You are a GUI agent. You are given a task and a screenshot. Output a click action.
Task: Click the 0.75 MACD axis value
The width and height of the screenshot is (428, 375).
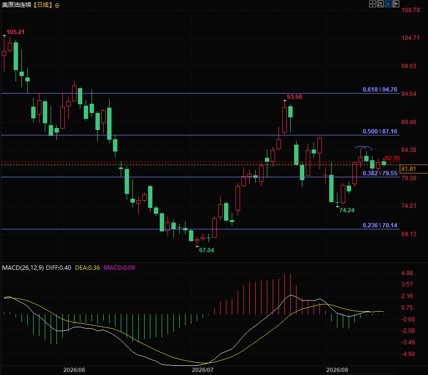(407, 308)
